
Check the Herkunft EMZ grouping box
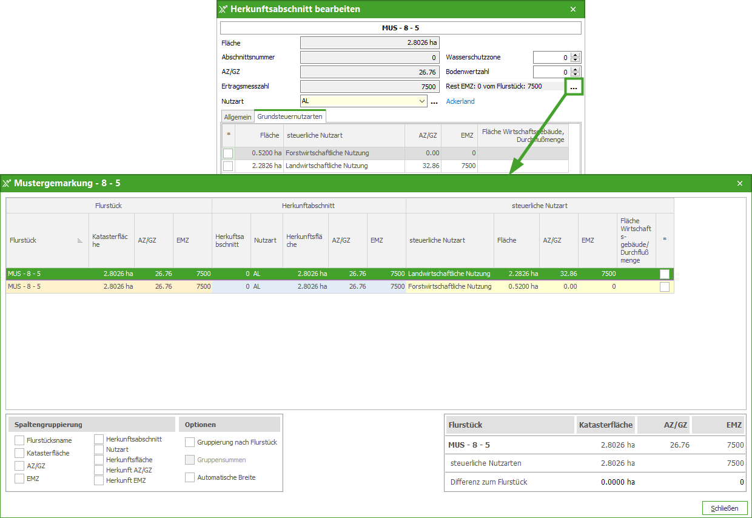(x=99, y=480)
